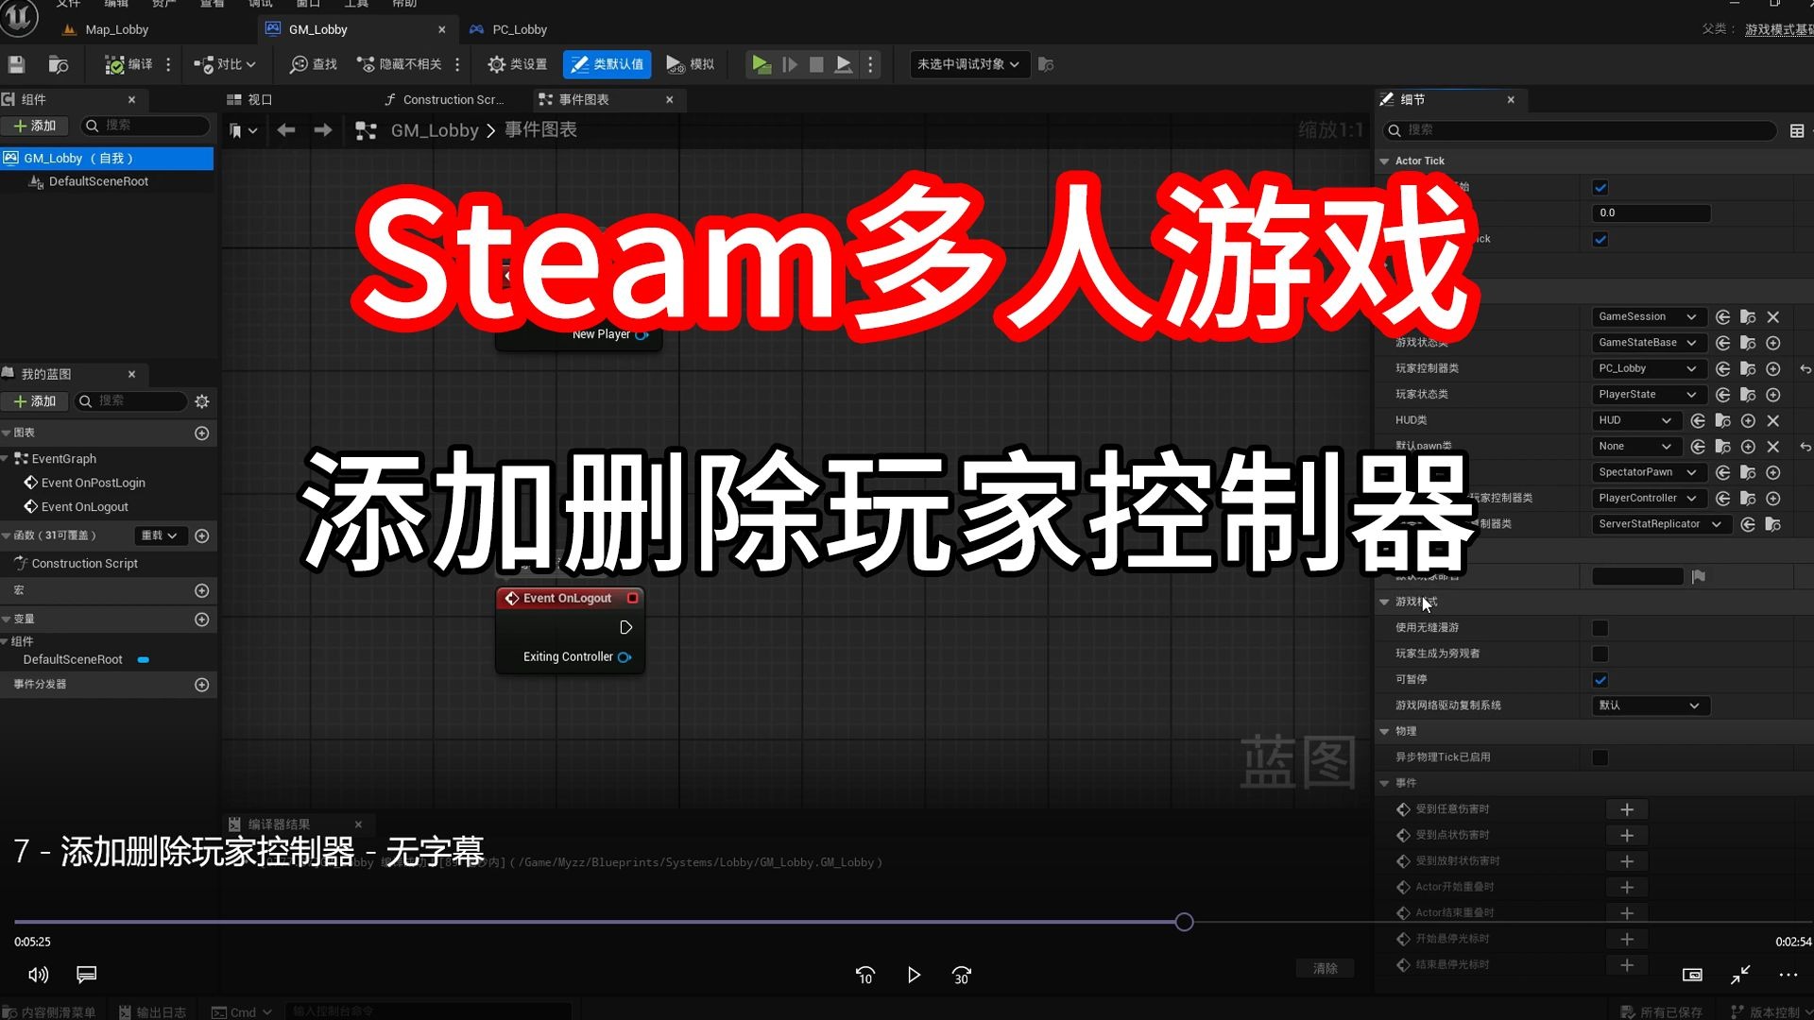Image resolution: width=1814 pixels, height=1020 pixels.
Task: Click the Stop simulation icon
Action: pyautogui.click(x=816, y=64)
